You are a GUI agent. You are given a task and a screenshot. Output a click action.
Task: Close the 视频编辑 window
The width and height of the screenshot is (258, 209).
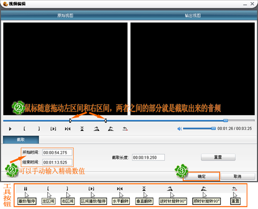[x=252, y=4]
